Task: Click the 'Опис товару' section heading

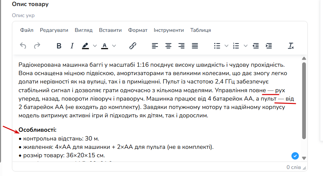Action: click(x=30, y=4)
